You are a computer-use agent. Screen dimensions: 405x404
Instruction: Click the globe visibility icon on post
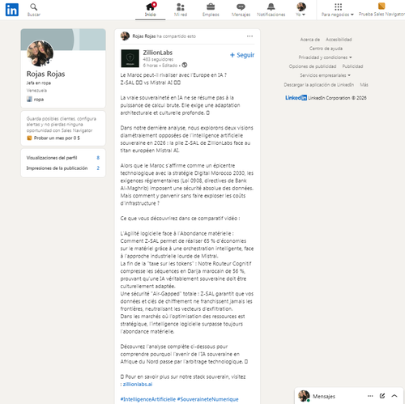[x=185, y=65]
